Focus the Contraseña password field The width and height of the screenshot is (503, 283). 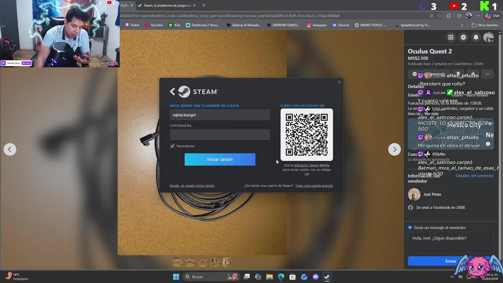point(220,135)
